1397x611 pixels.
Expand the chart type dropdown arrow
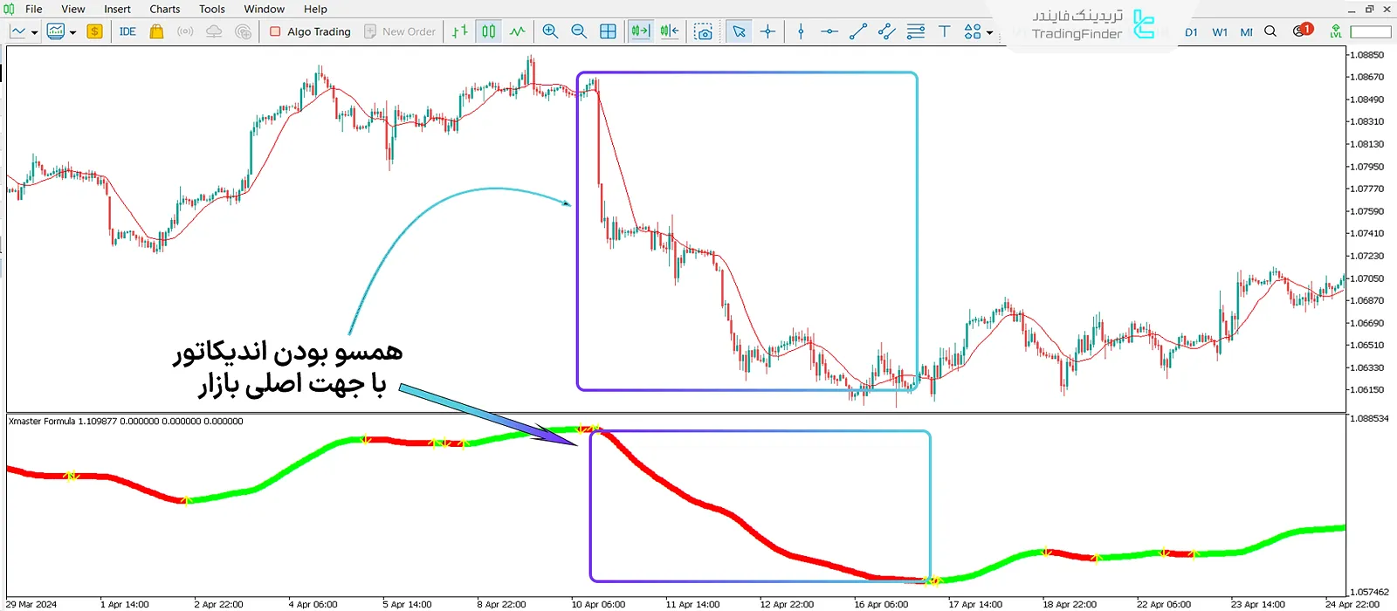34,32
